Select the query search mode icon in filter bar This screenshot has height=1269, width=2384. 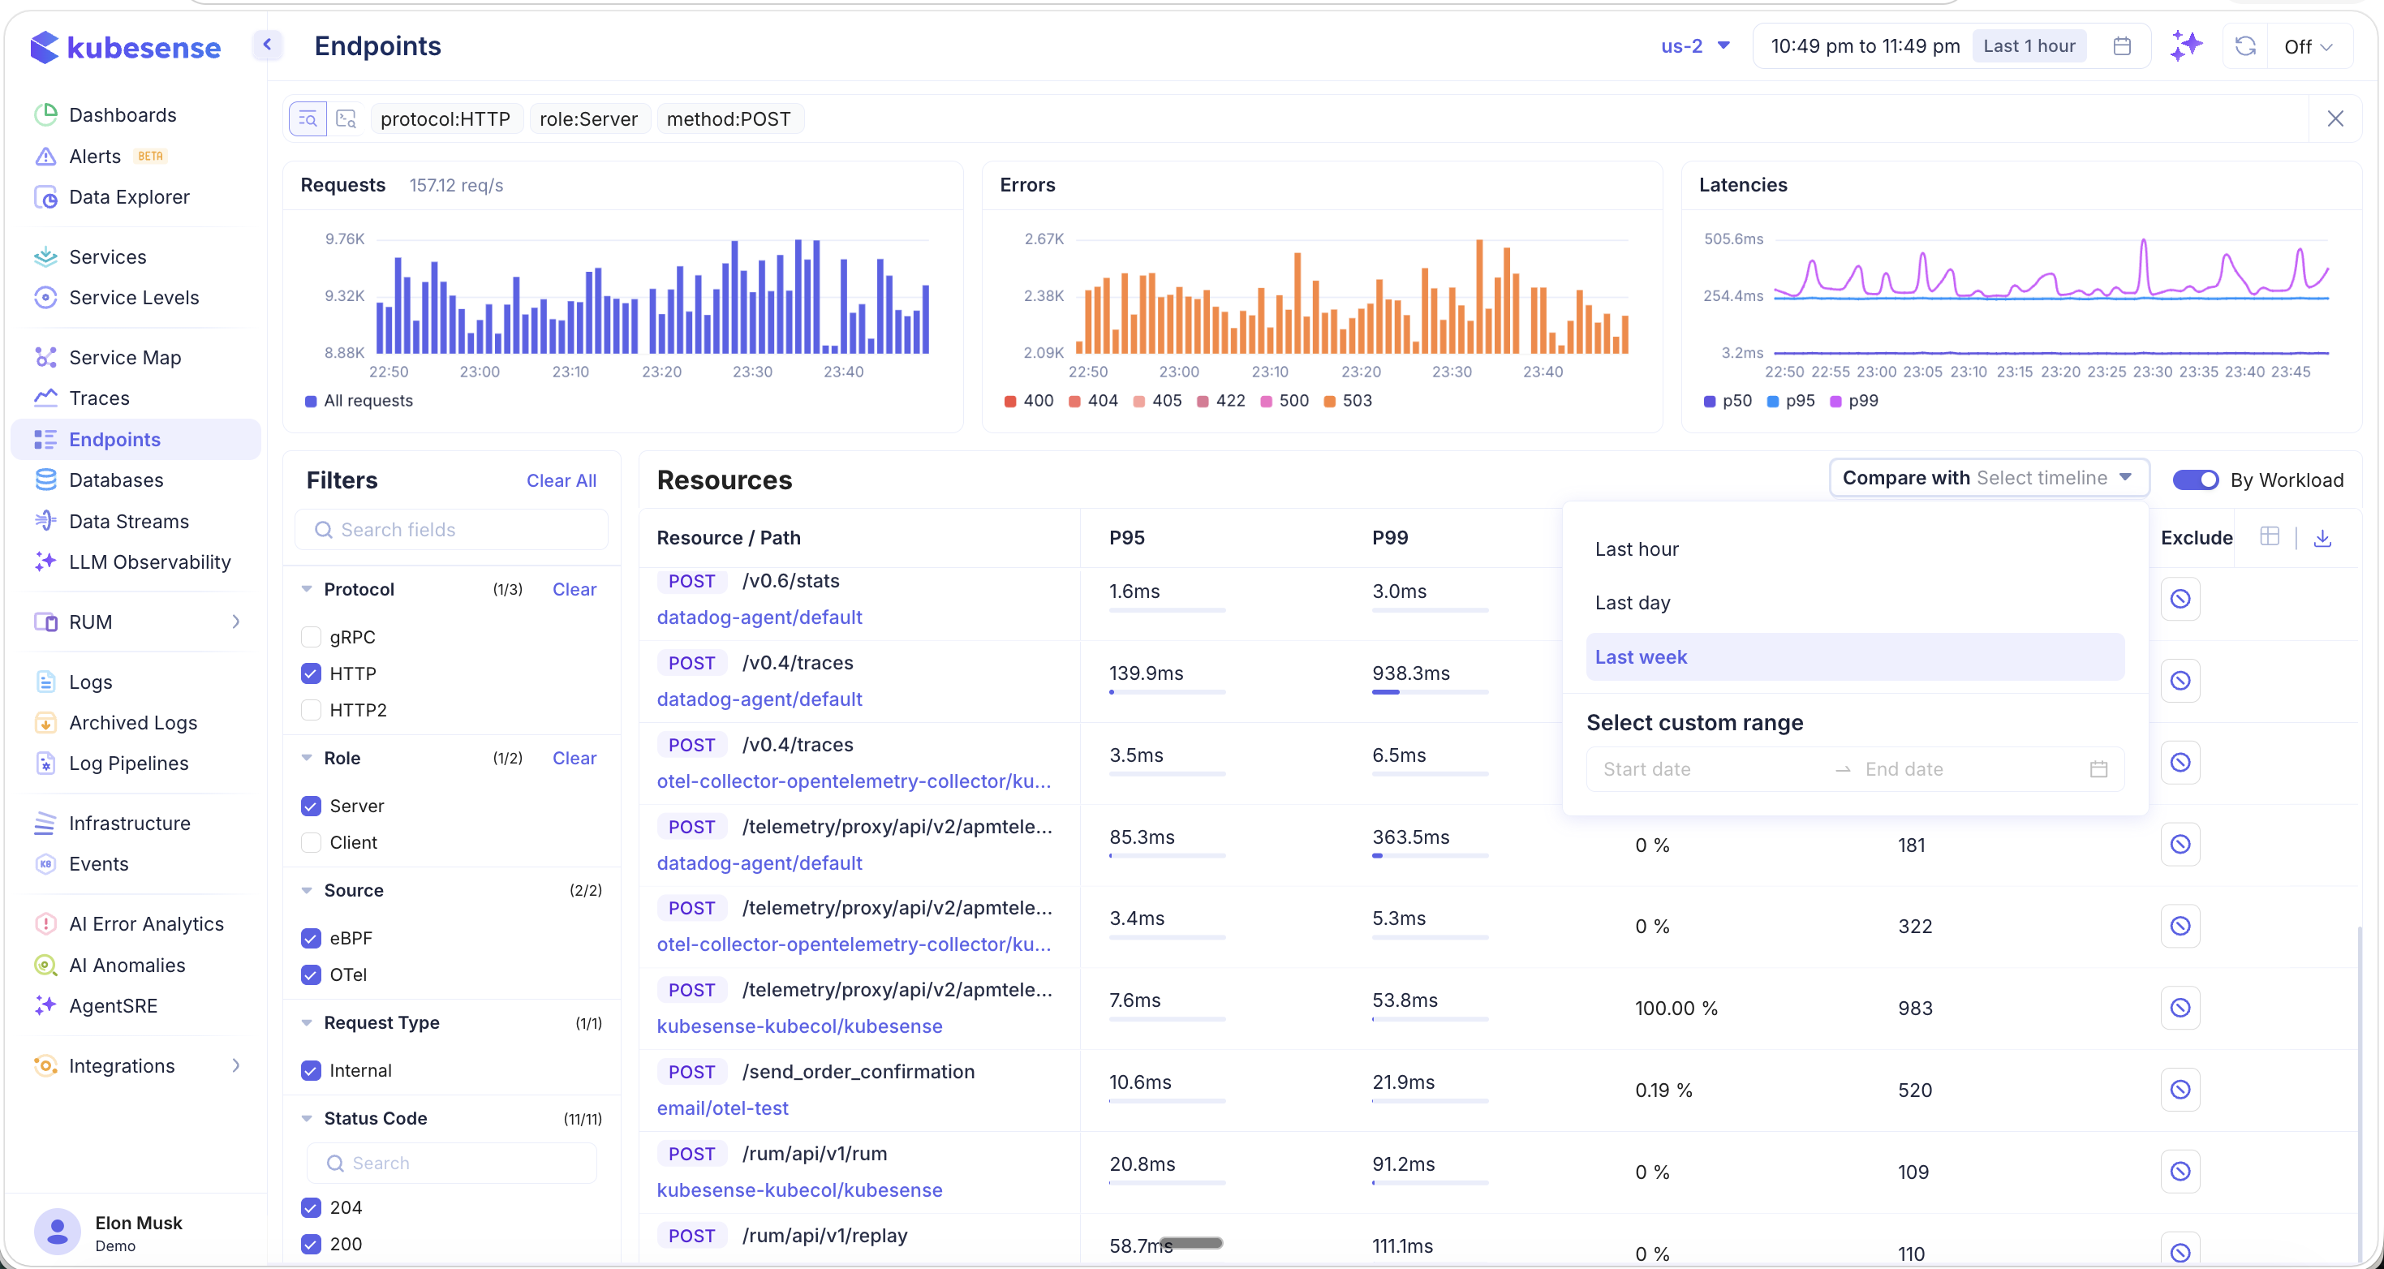pos(307,118)
